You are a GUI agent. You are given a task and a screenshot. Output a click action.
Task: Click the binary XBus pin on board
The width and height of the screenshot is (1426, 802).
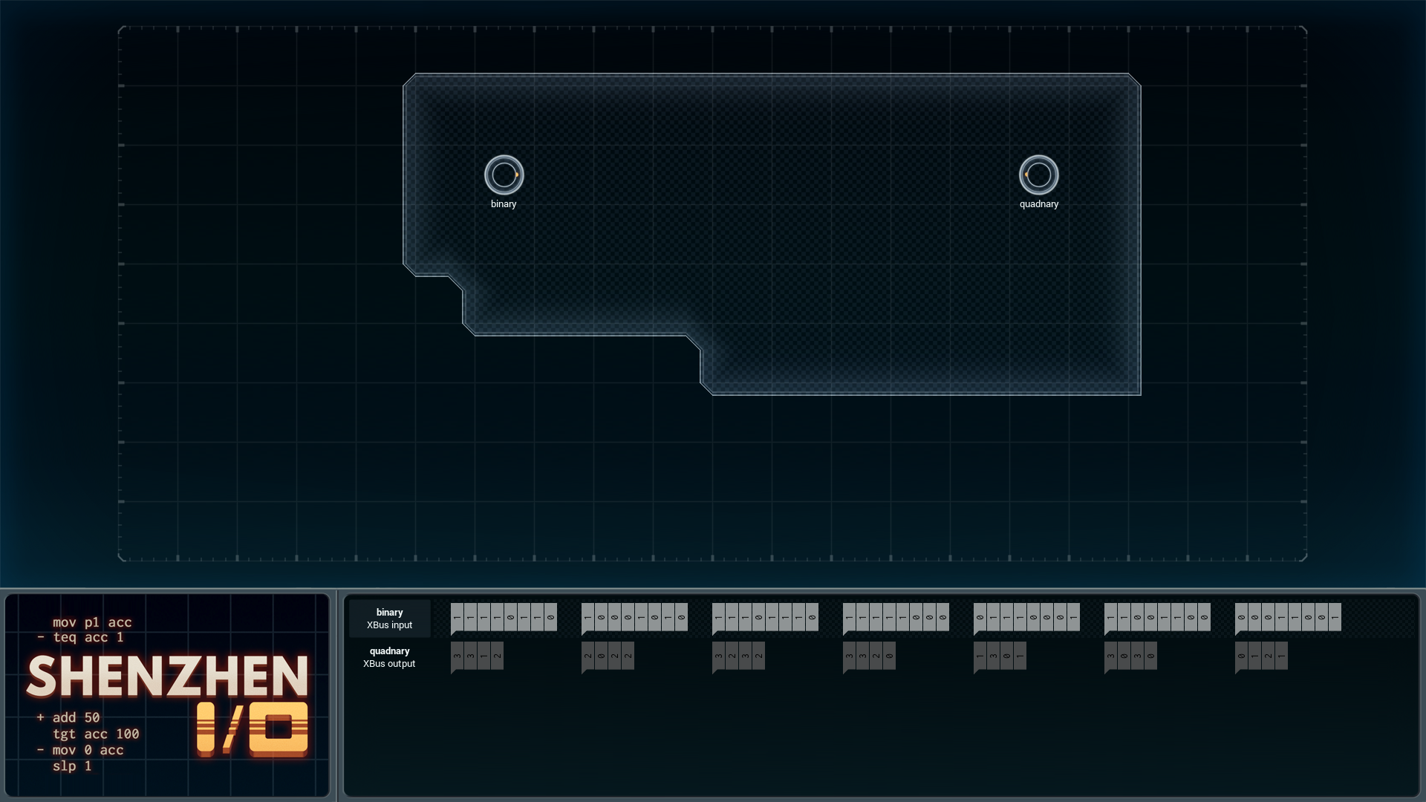tap(504, 175)
